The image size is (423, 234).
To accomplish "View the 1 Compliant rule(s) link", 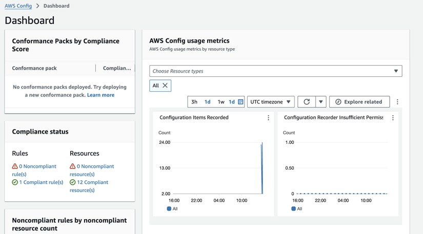I will [x=41, y=182].
